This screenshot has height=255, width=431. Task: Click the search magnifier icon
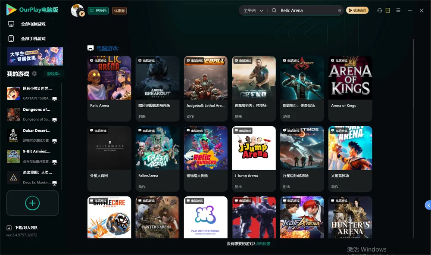coord(274,10)
